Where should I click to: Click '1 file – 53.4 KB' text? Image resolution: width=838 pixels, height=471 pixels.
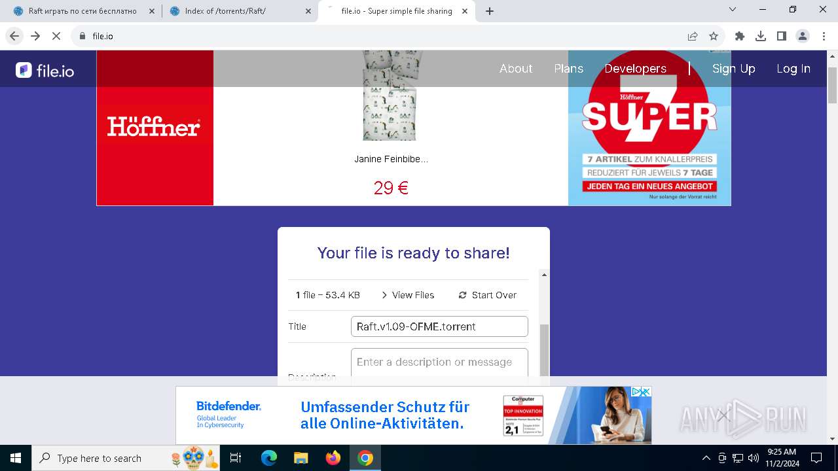(x=328, y=295)
